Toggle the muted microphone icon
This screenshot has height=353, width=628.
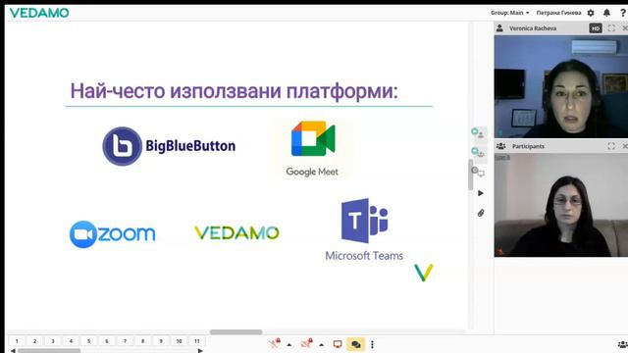(275, 344)
